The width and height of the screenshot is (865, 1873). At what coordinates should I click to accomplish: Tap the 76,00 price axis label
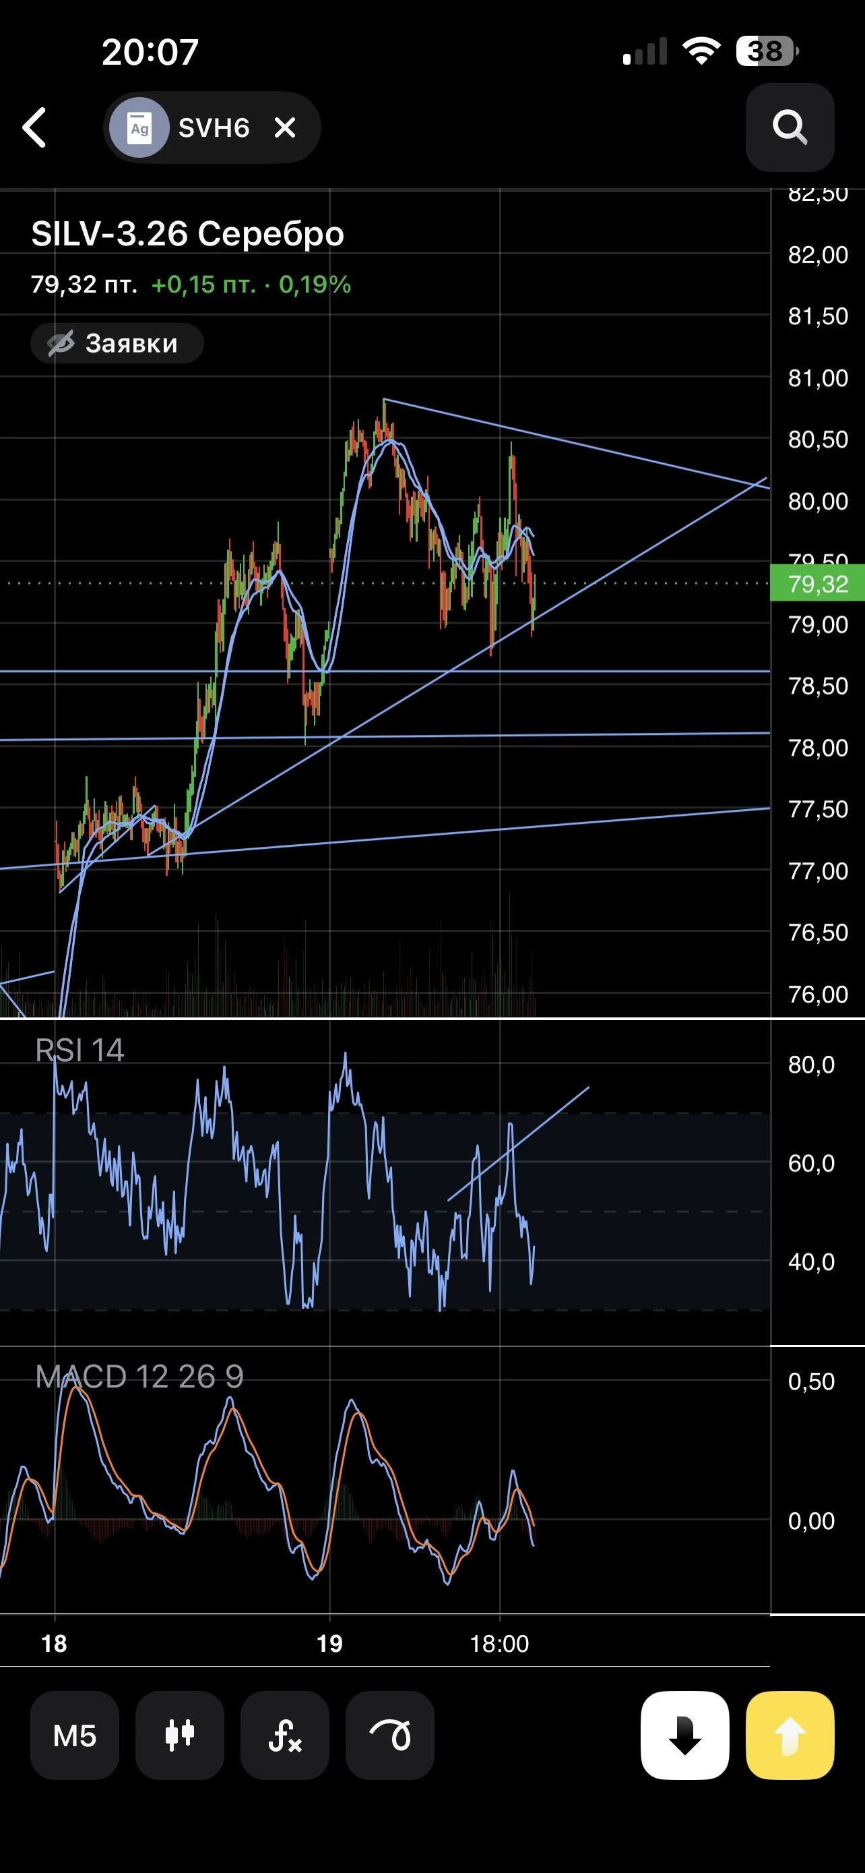pyautogui.click(x=819, y=994)
